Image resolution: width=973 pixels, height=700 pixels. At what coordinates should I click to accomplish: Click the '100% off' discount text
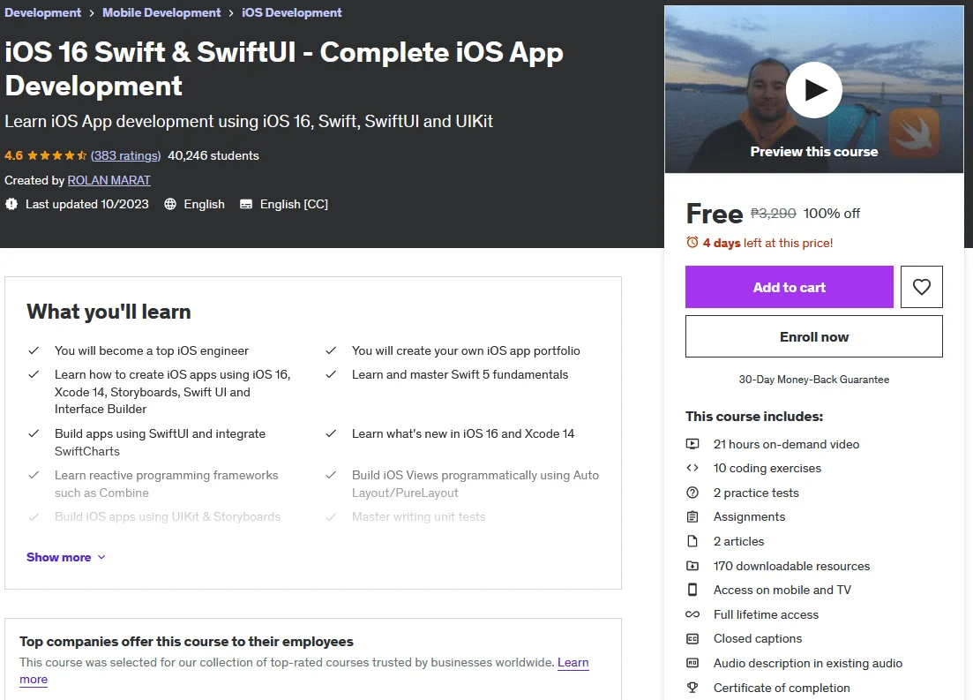[x=832, y=213]
